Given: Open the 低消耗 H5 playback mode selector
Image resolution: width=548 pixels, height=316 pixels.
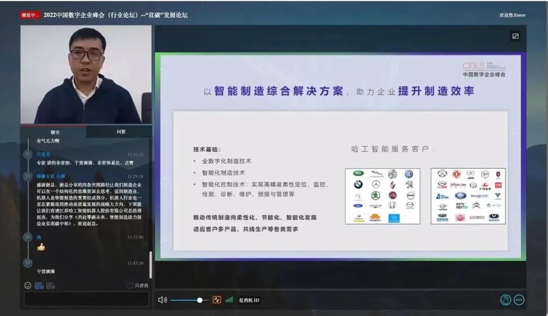Looking at the screenshot, I should 249,300.
